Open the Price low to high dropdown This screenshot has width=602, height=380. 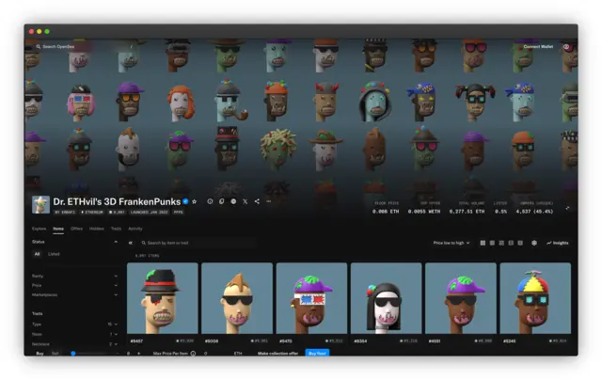(x=451, y=243)
